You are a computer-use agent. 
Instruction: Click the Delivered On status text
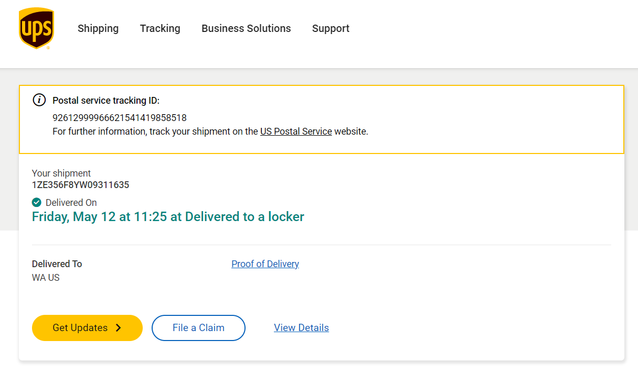[71, 203]
